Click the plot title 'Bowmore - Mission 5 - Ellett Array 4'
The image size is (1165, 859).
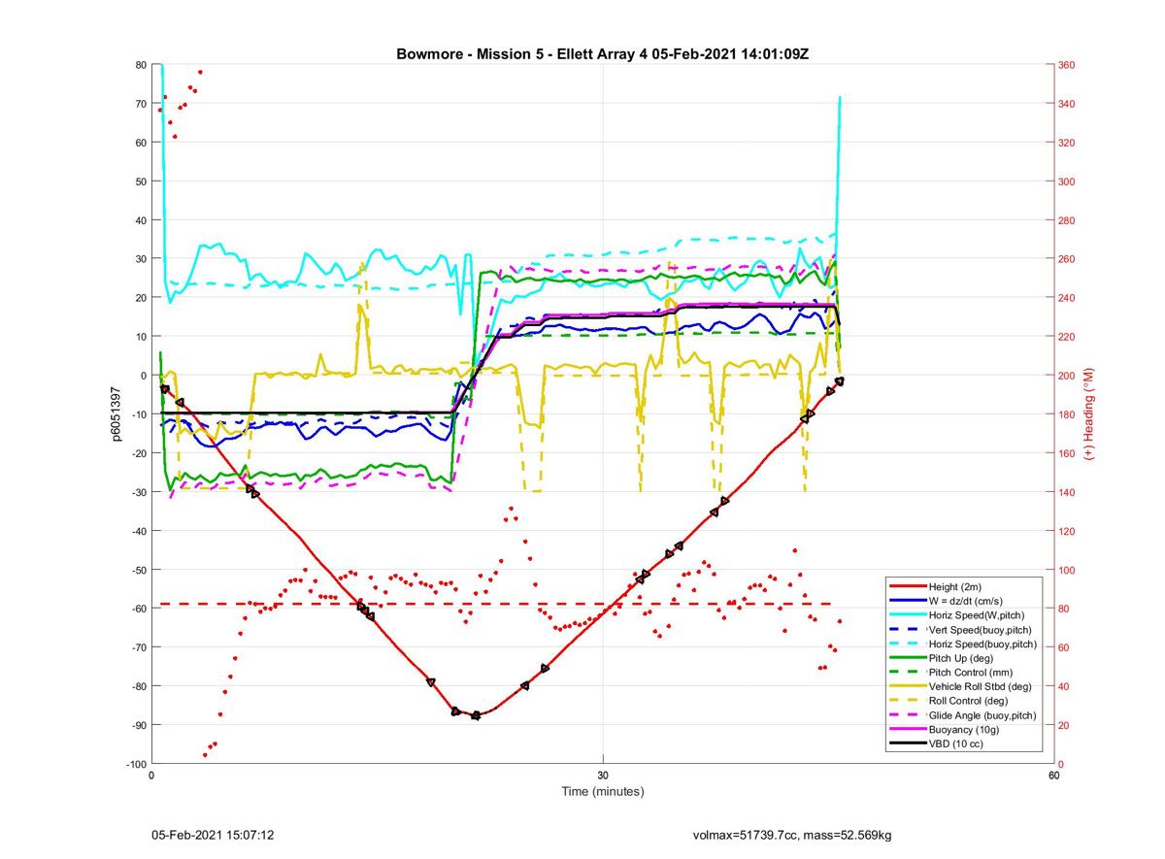521,53
